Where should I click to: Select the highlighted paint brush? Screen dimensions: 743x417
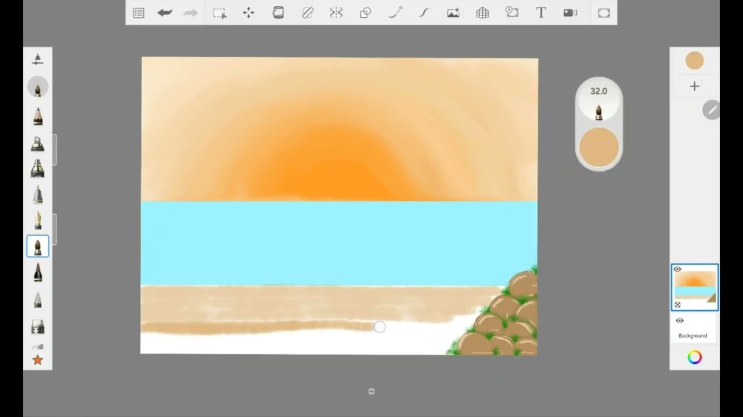(x=38, y=247)
